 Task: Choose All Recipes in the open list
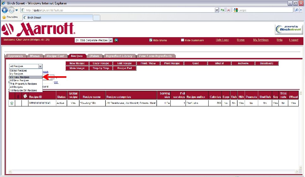(26, 87)
